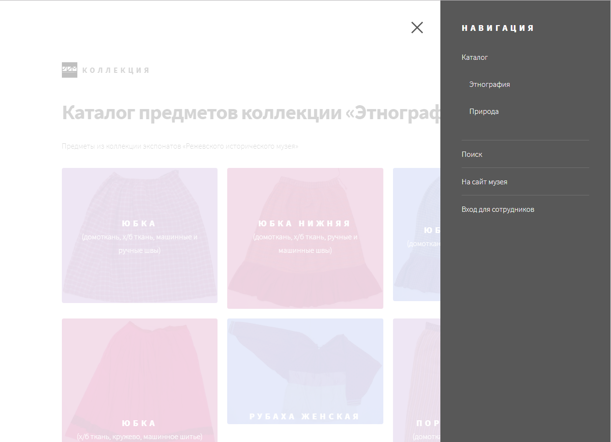Close the navigation panel with the X icon
The width and height of the screenshot is (611, 442).
pos(417,28)
